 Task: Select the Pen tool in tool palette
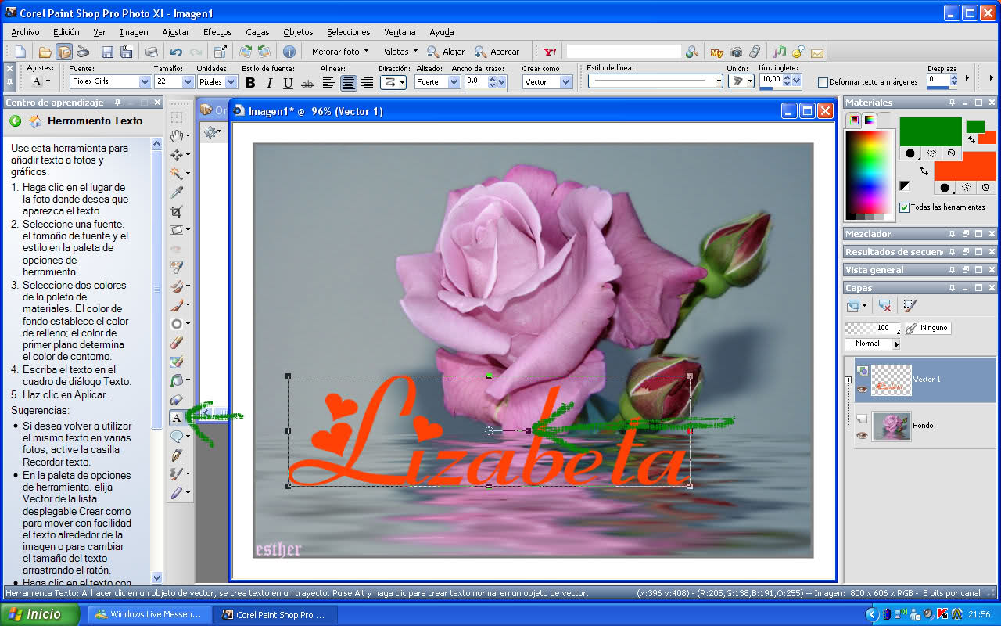[x=178, y=455]
